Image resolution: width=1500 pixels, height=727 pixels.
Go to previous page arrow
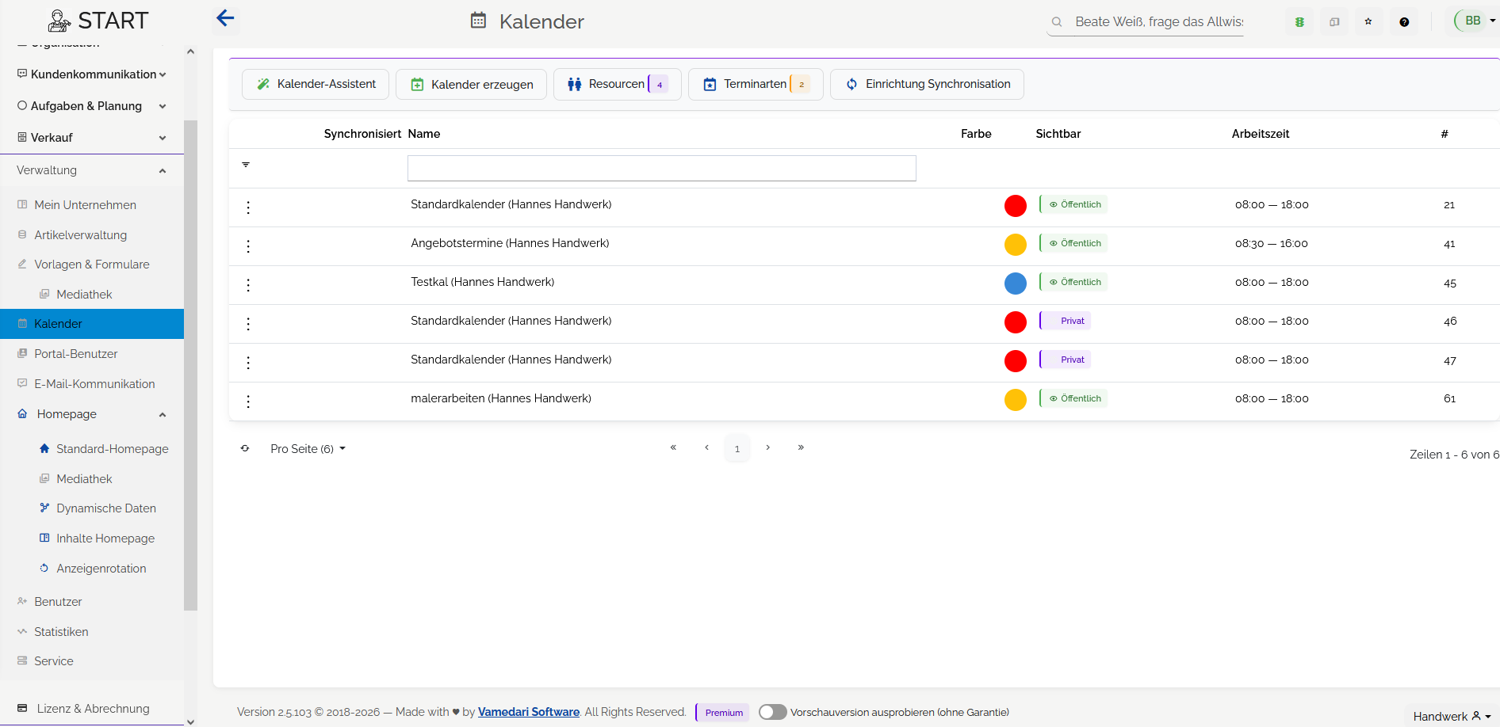[706, 447]
